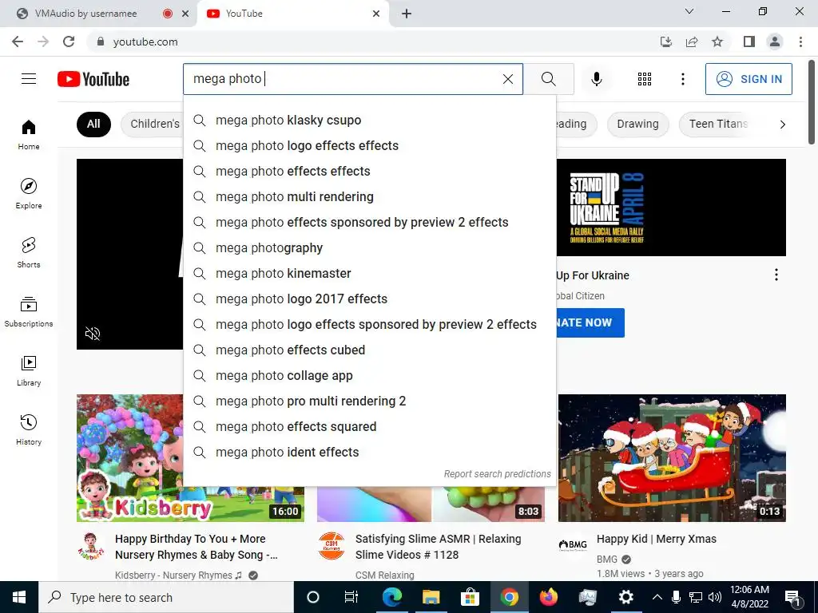818x613 pixels.
Task: Select the Teen Titans category chip
Action: tap(718, 124)
